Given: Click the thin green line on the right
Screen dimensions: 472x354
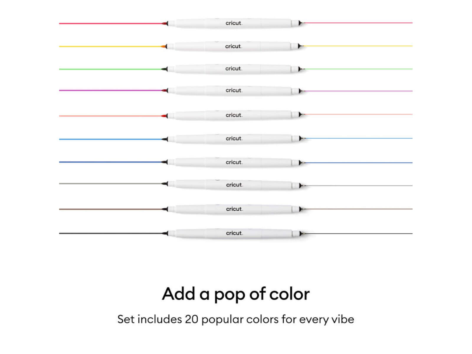Looking at the screenshot, I should click(358, 69).
